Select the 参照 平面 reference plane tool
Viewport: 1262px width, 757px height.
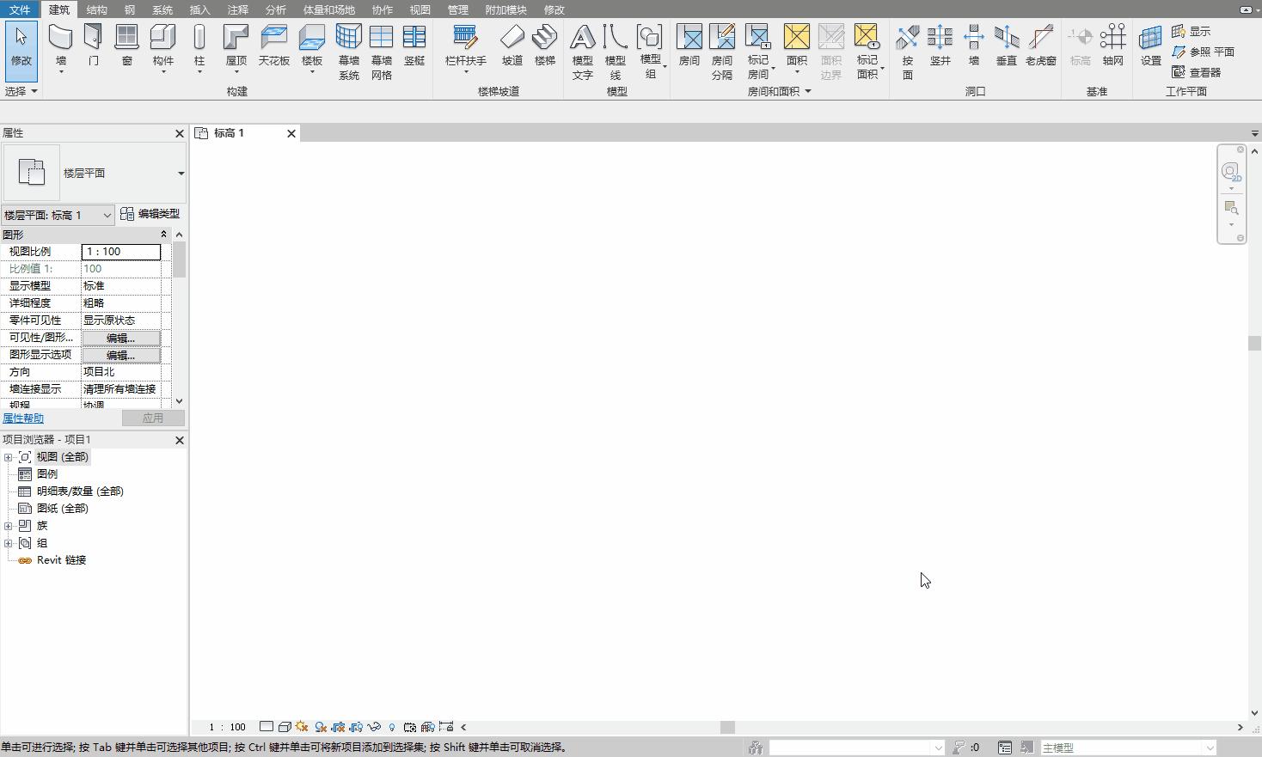(1203, 52)
